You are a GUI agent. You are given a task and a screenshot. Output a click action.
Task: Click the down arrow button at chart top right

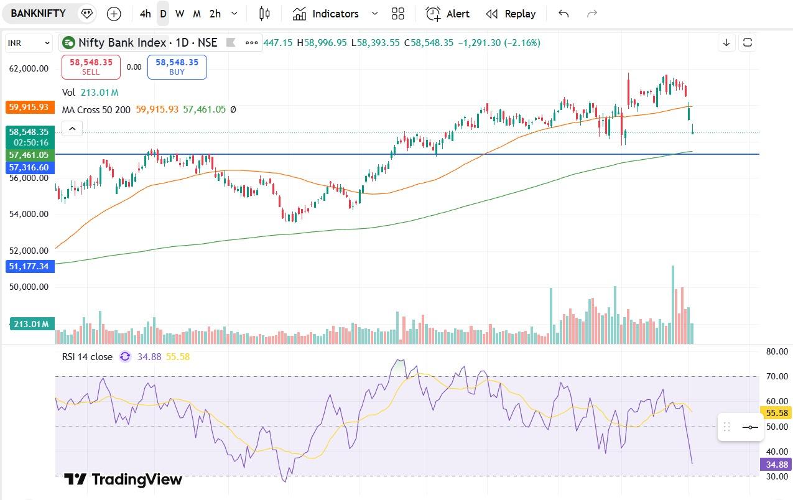[726, 42]
